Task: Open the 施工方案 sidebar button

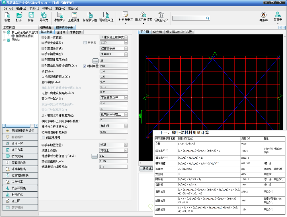Action: point(20,150)
